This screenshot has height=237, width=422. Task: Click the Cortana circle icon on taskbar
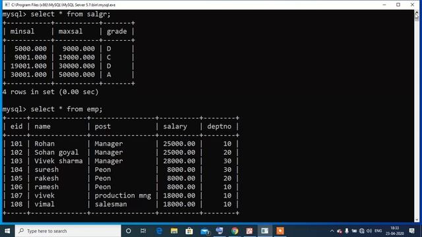coord(129,231)
